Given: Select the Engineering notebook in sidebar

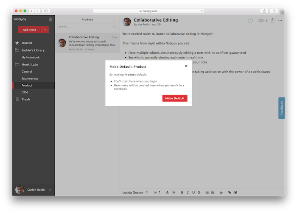Looking at the screenshot, I should tap(30, 78).
